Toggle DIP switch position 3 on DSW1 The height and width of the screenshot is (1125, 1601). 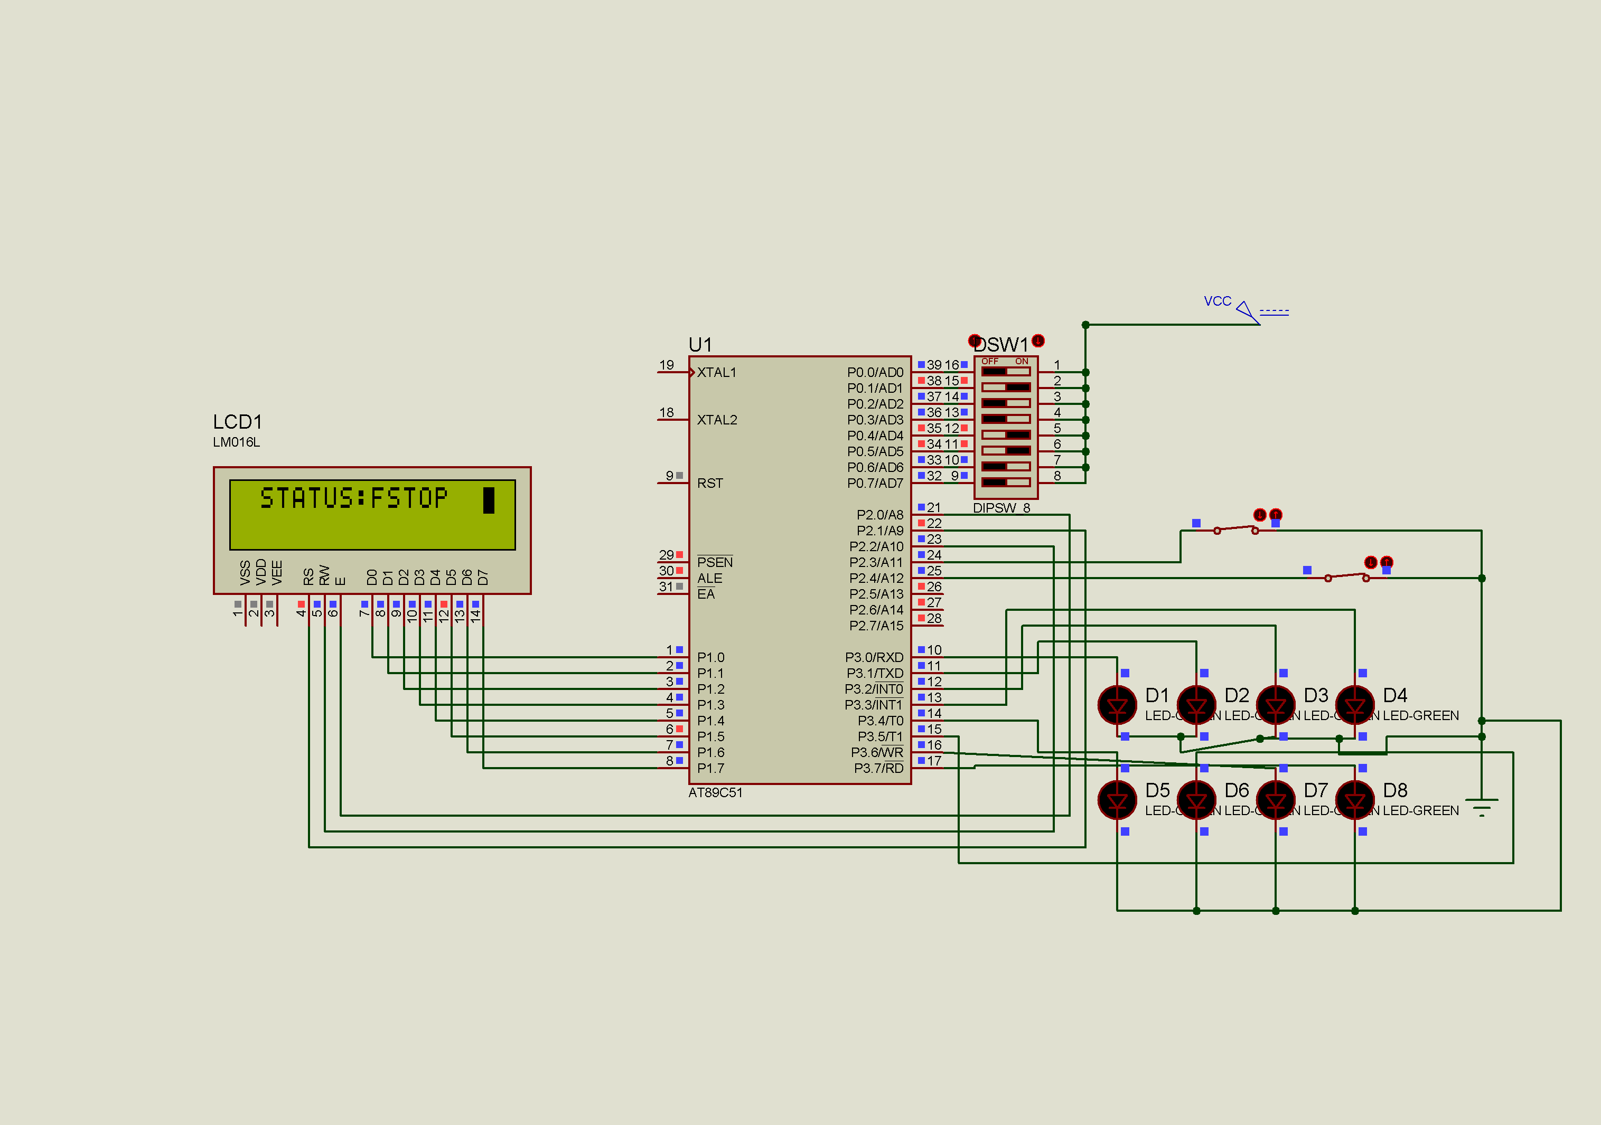click(1006, 403)
